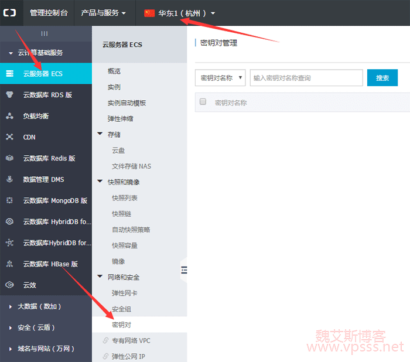Click the 输入密钥对名称查询 search field
This screenshot has width=410, height=362.
click(x=306, y=78)
